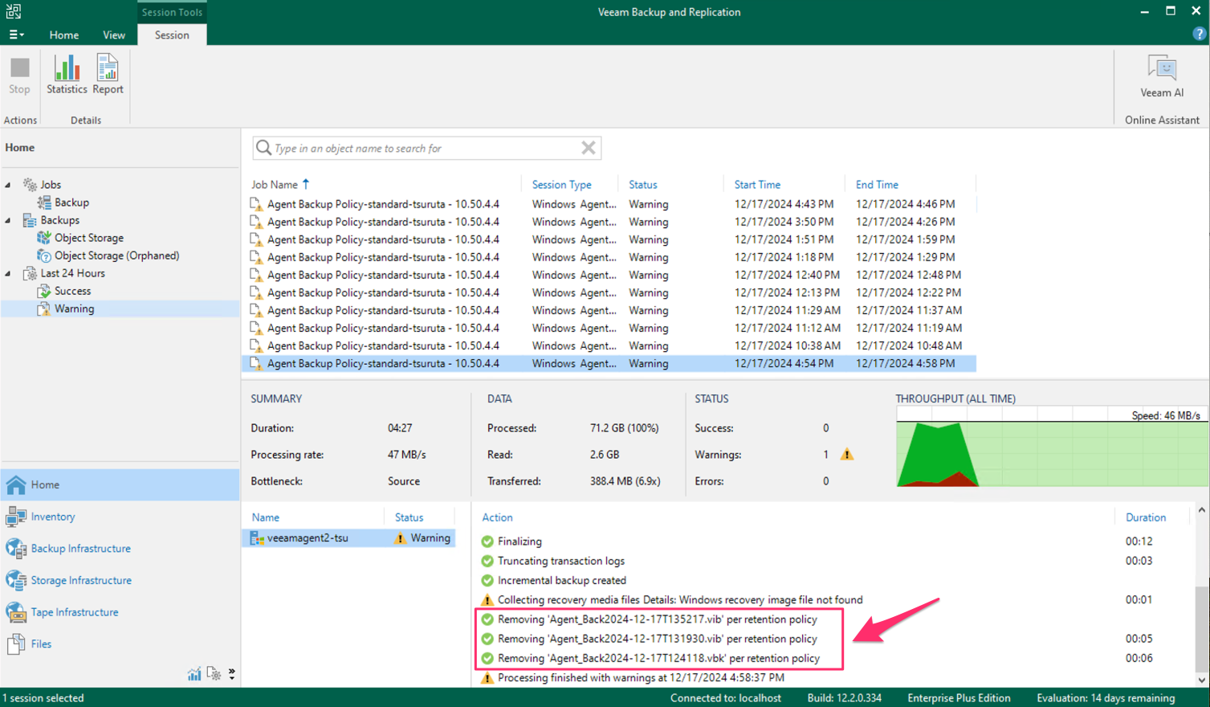The height and width of the screenshot is (707, 1210).
Task: Click the history chart icon at navigation bottom
Action: (194, 674)
